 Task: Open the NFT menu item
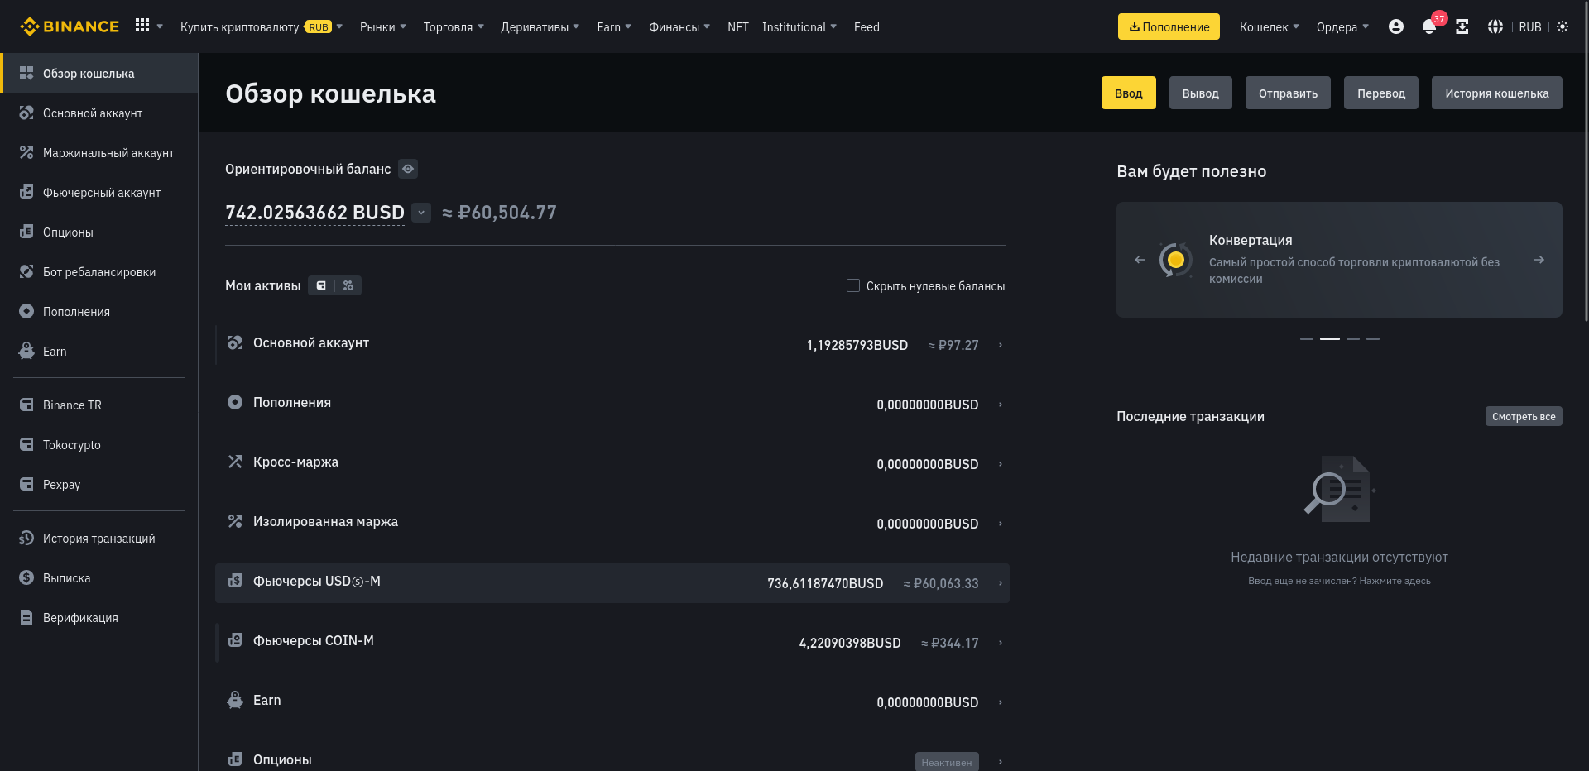[x=738, y=26]
